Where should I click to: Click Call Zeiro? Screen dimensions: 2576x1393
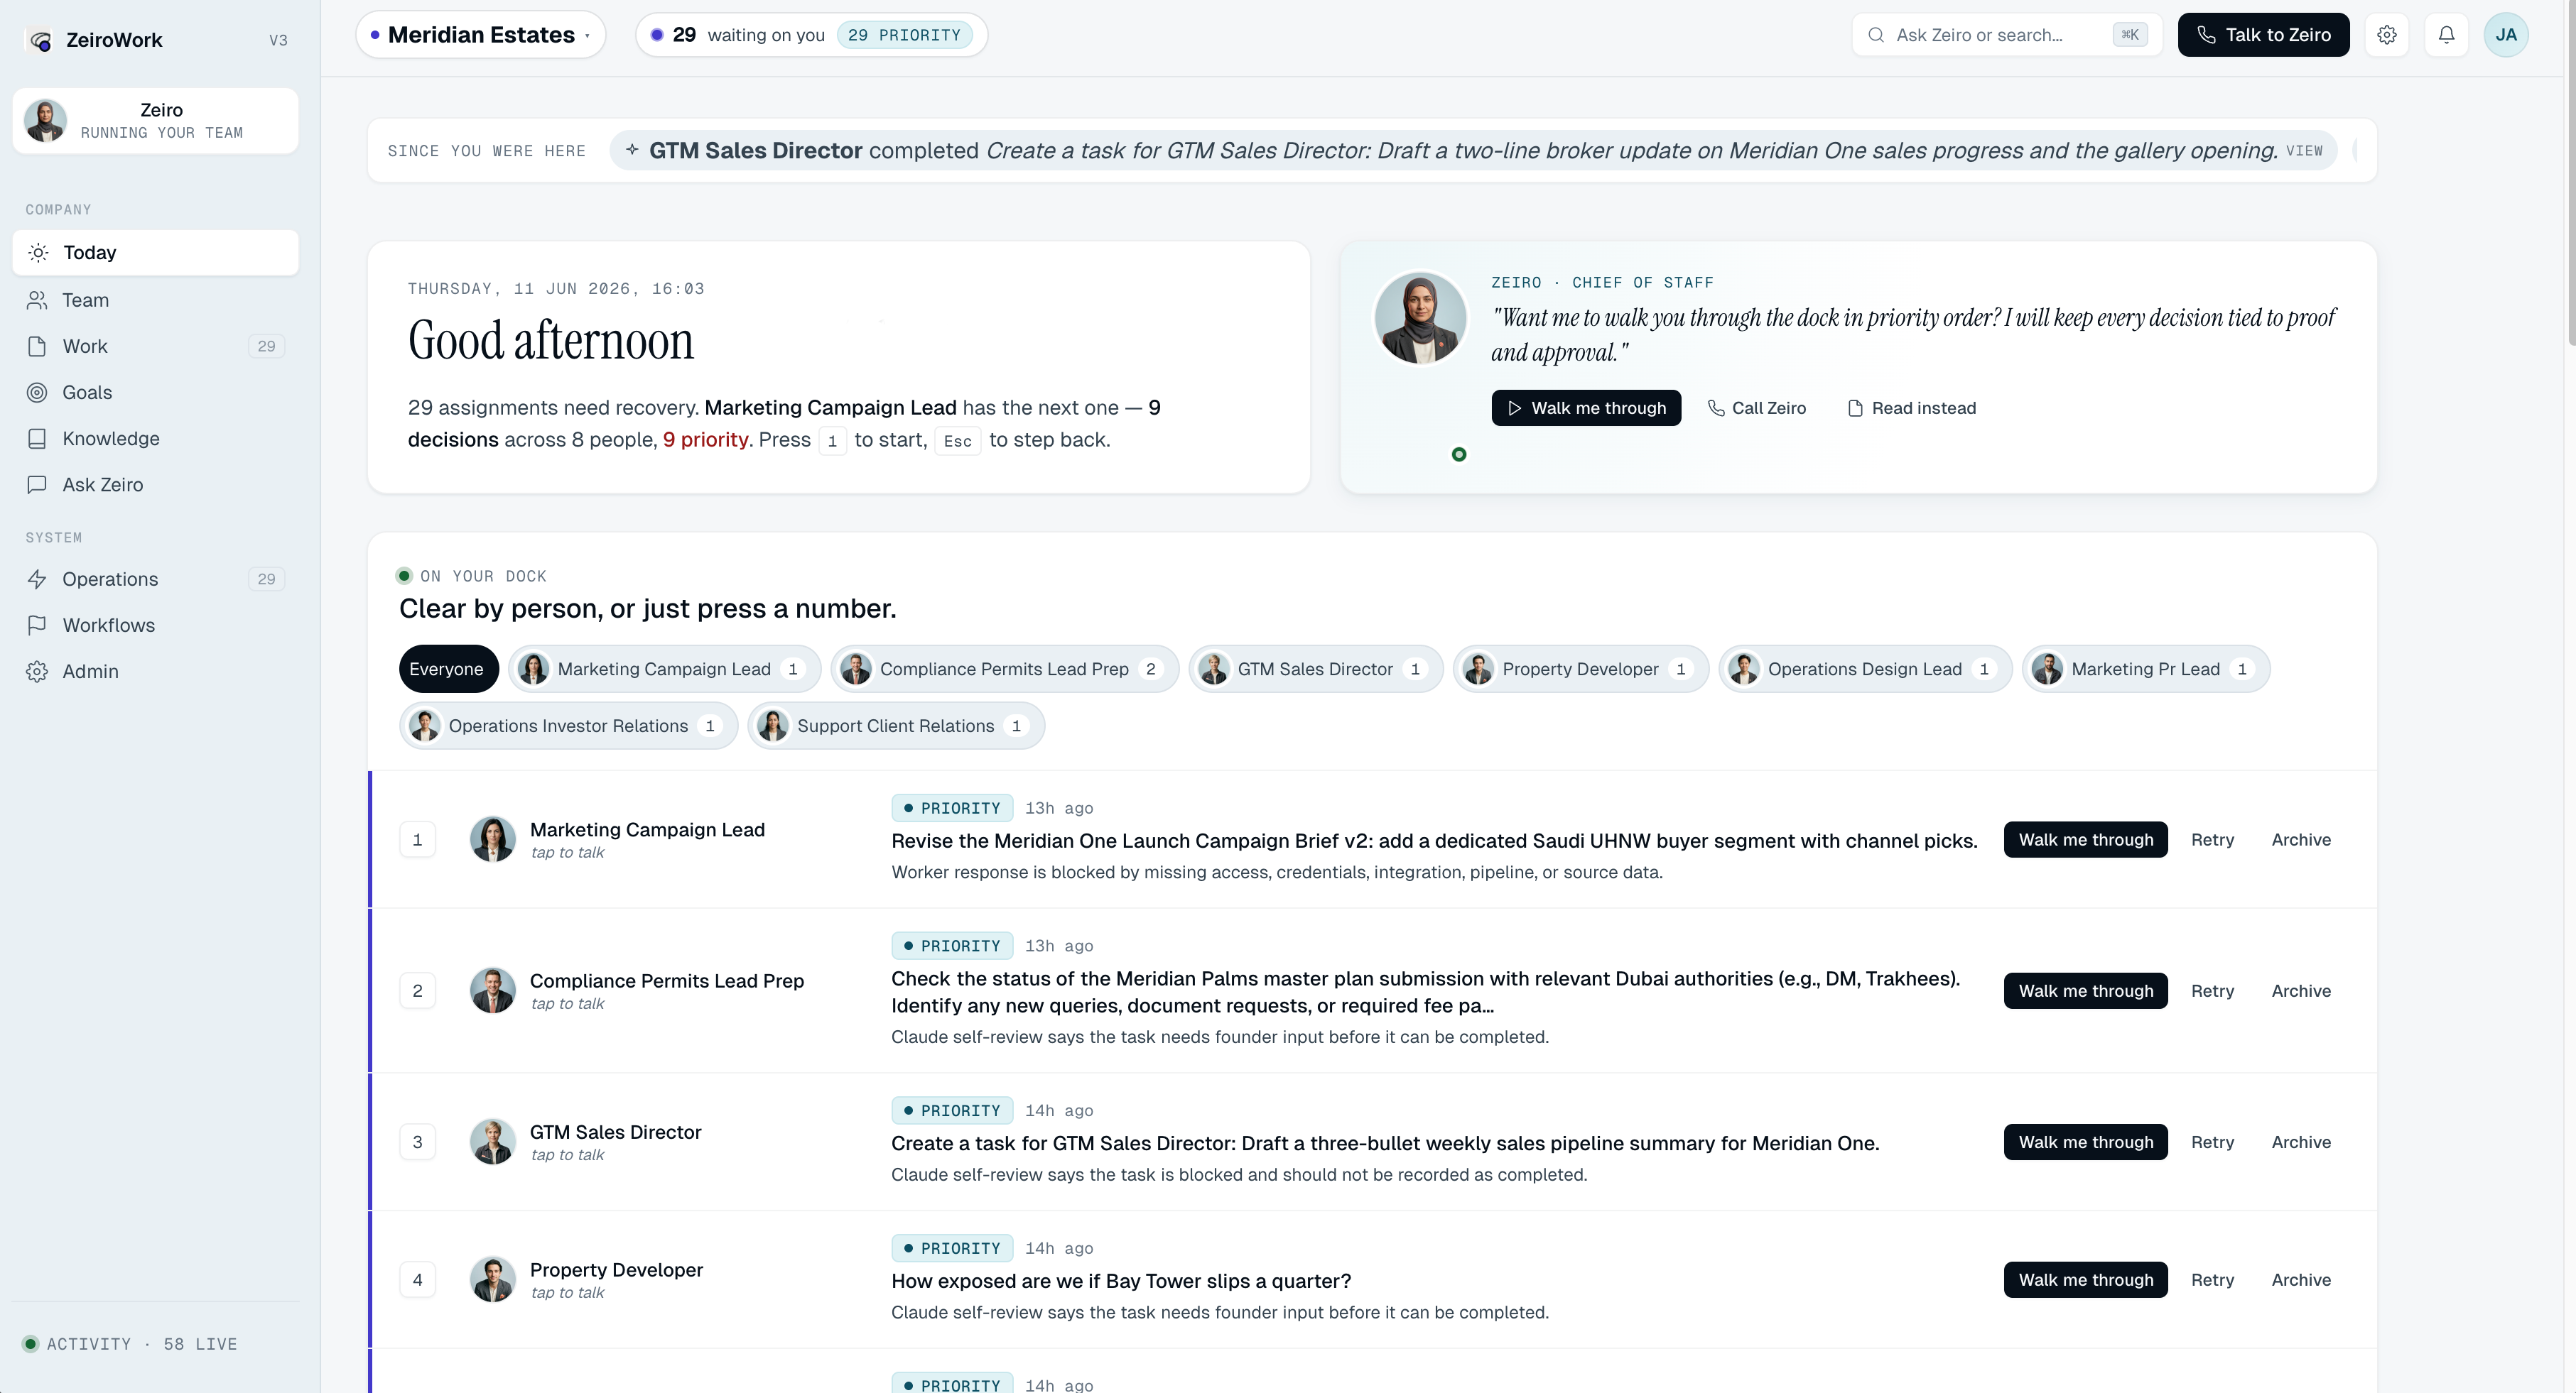1757,408
